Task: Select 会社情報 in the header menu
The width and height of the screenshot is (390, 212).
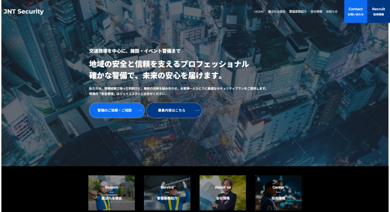Action: point(316,12)
